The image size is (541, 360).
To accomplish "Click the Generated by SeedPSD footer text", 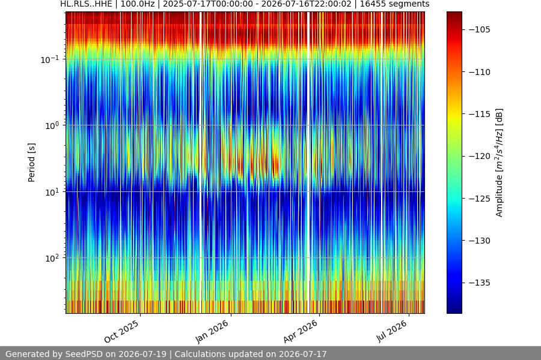I will tap(166, 354).
